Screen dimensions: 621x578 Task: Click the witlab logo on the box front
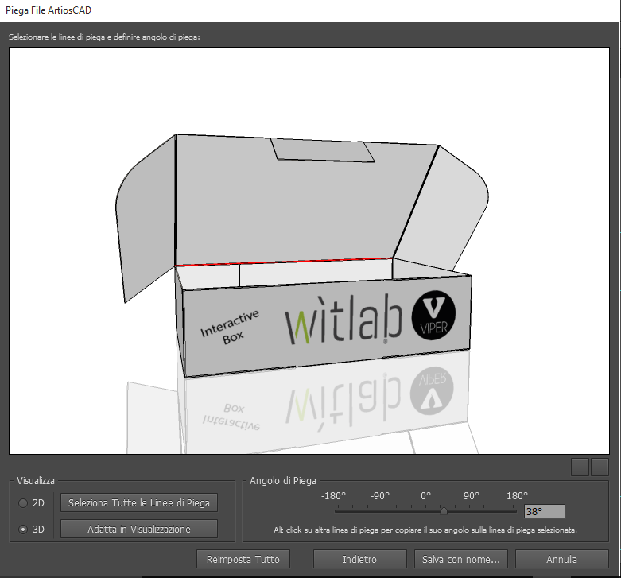point(343,319)
